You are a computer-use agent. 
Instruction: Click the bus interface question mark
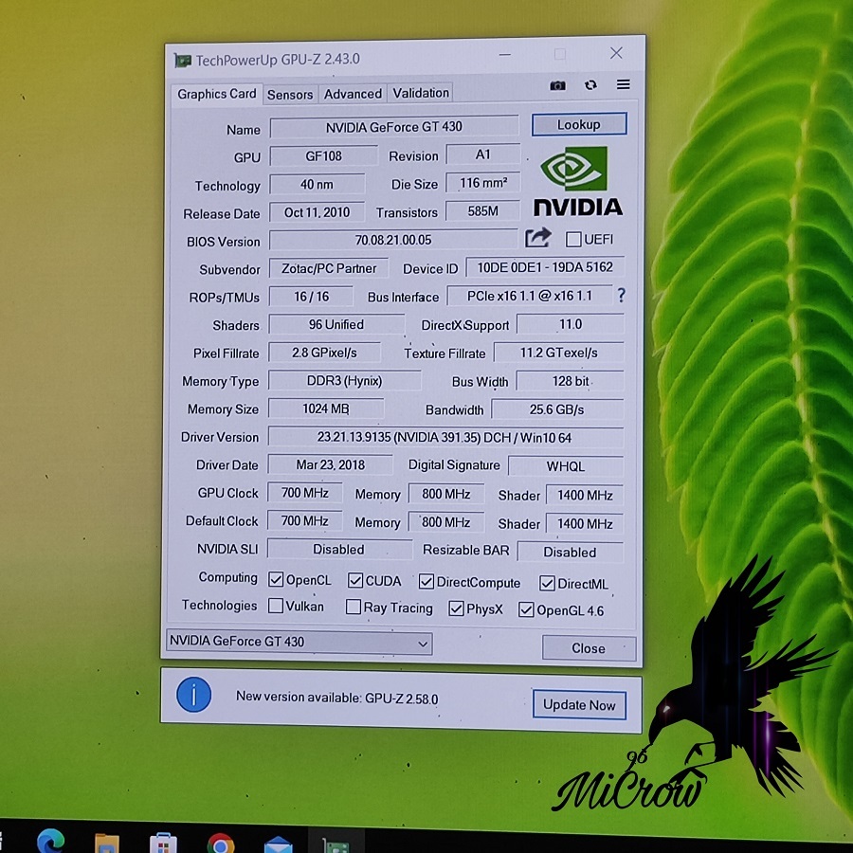click(621, 296)
